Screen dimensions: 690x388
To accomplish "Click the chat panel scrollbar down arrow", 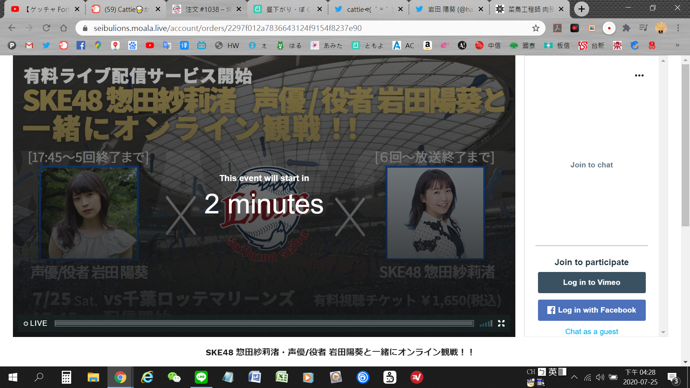I will (x=663, y=332).
